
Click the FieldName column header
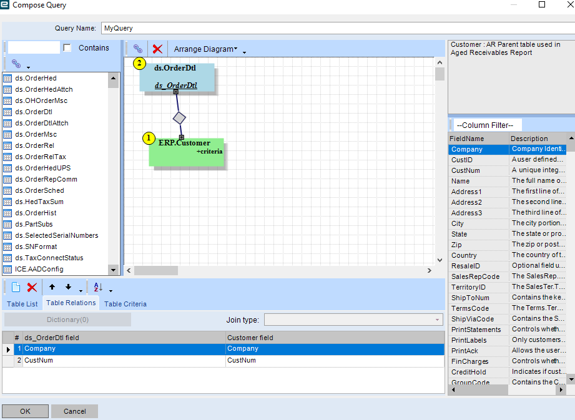[478, 139]
